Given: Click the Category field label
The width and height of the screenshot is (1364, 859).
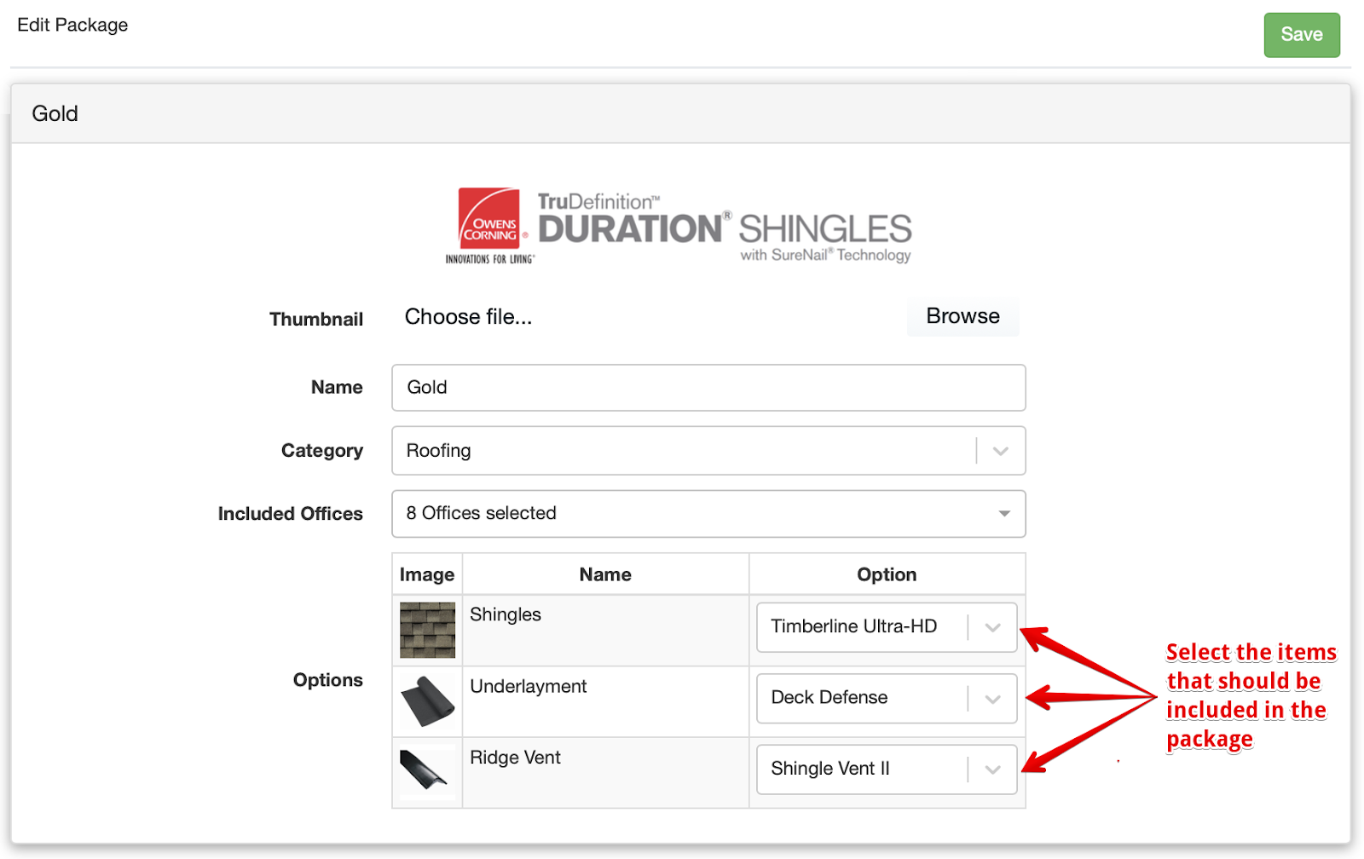Looking at the screenshot, I should [x=322, y=451].
